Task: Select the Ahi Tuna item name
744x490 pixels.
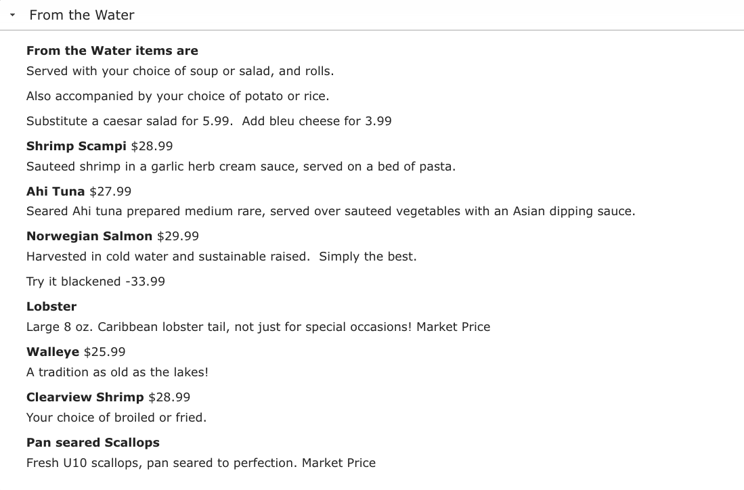Action: 56,192
